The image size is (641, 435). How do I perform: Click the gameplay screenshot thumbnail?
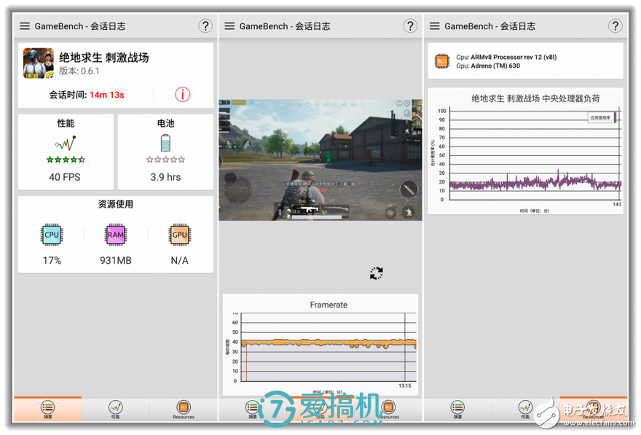point(320,160)
